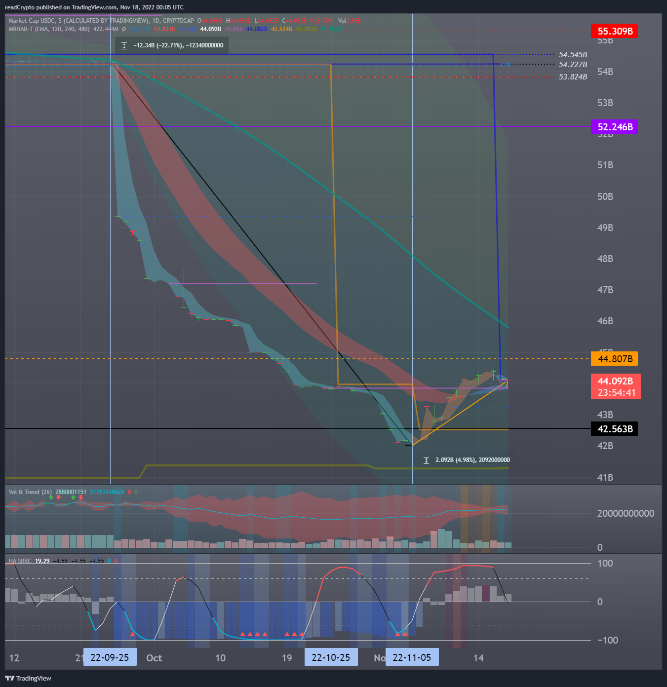Click the 22-11-05 date marker
Viewport: 667px width, 687px height.
[412, 657]
